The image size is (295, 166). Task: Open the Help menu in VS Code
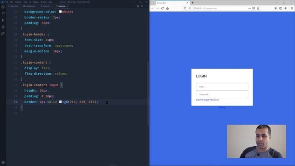(50, 2)
